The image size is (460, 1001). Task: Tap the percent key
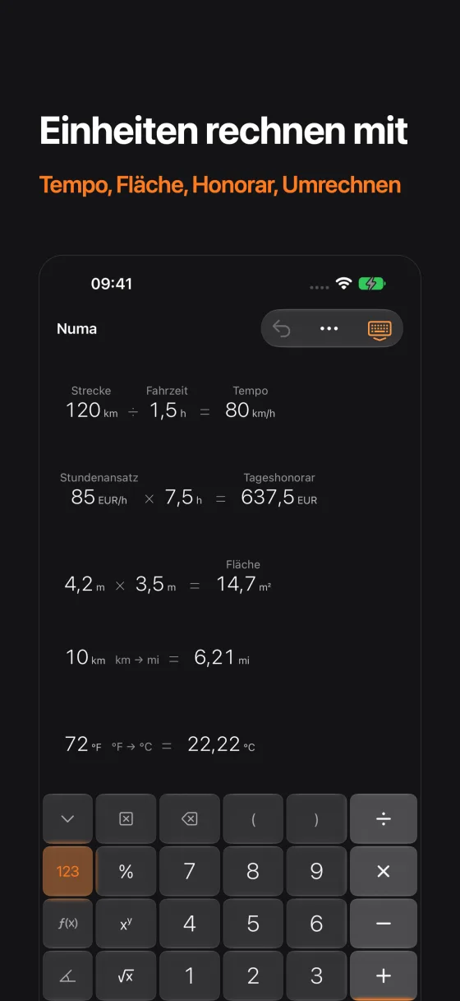coord(126,871)
